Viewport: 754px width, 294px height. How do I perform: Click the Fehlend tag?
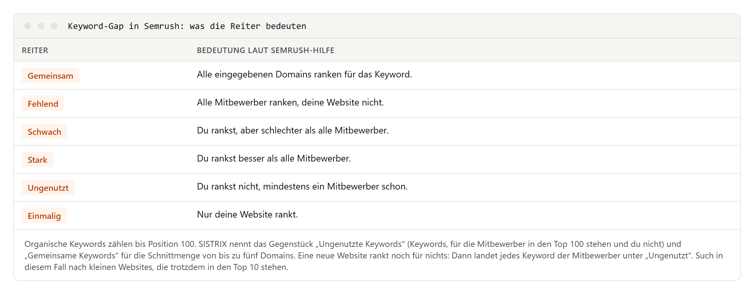coord(43,103)
